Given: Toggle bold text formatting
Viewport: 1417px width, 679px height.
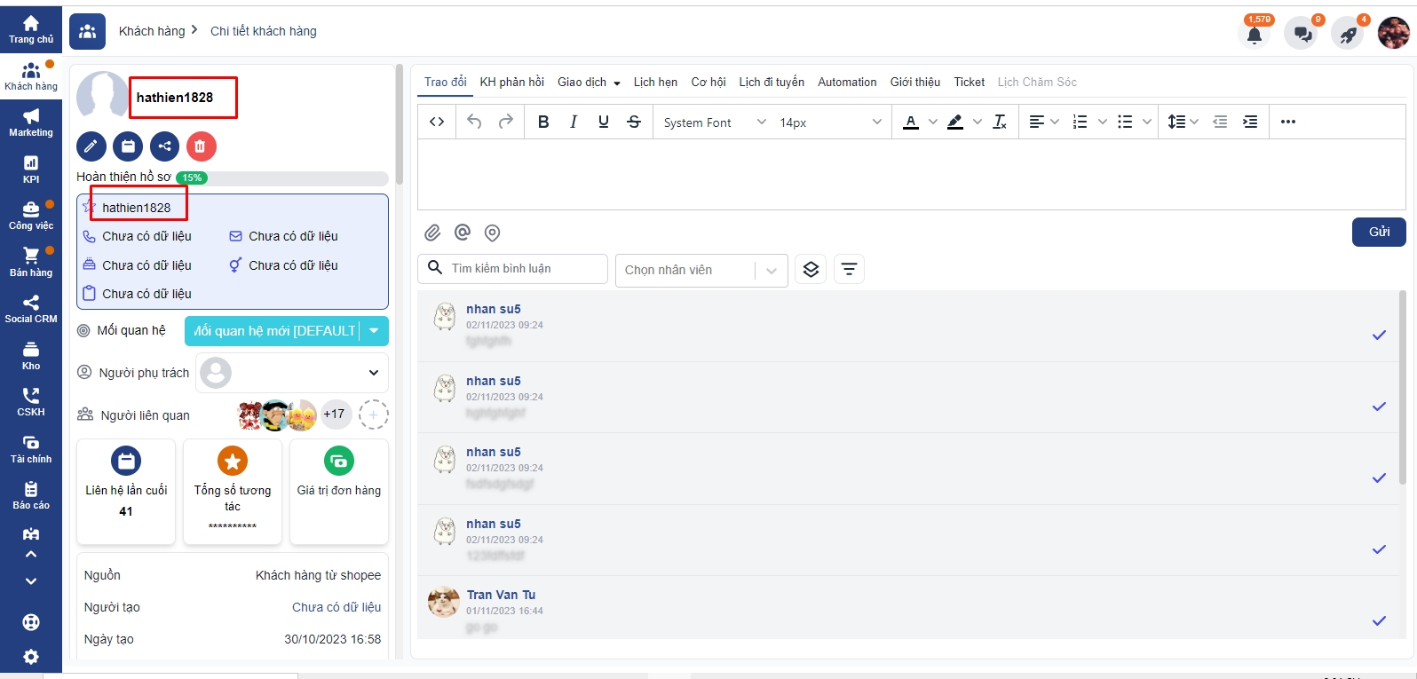Looking at the screenshot, I should click(543, 122).
